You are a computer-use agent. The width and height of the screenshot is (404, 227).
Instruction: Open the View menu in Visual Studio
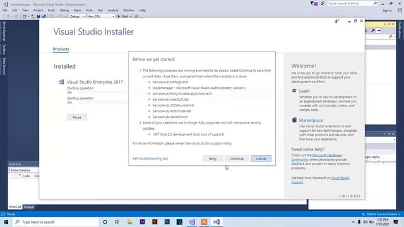(25, 10)
